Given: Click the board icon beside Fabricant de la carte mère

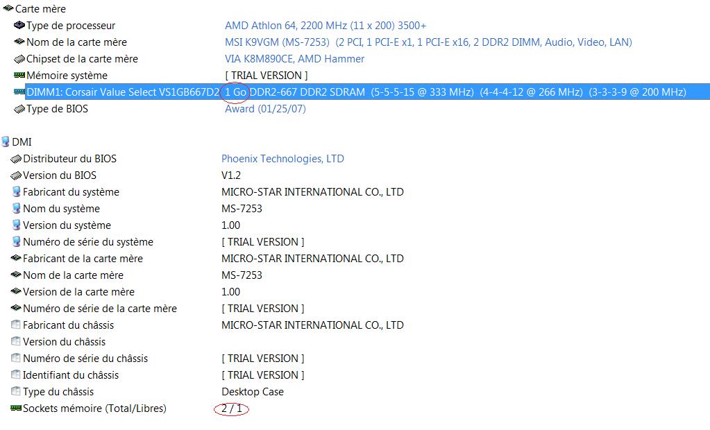Looking at the screenshot, I should 16,258.
